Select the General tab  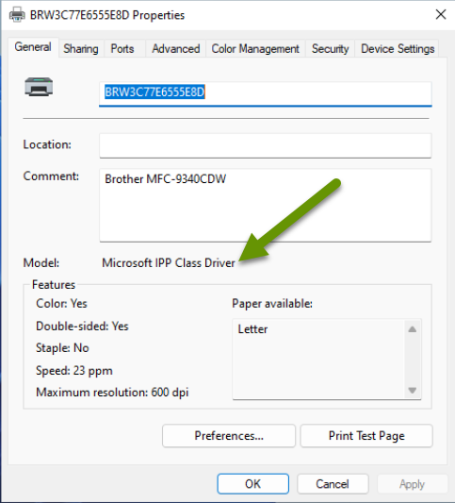coord(33,47)
